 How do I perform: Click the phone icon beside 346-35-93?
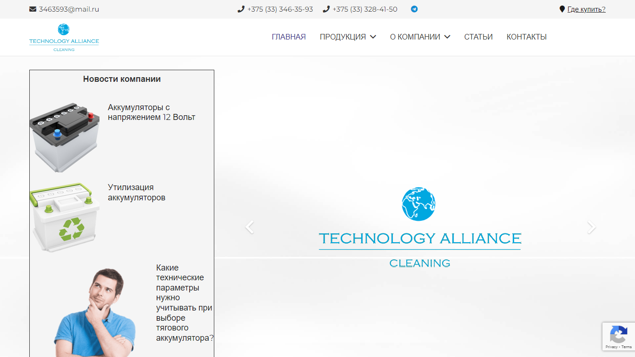coord(241,9)
